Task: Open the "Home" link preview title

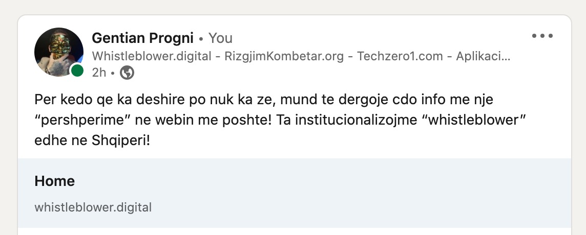Action: click(55, 181)
